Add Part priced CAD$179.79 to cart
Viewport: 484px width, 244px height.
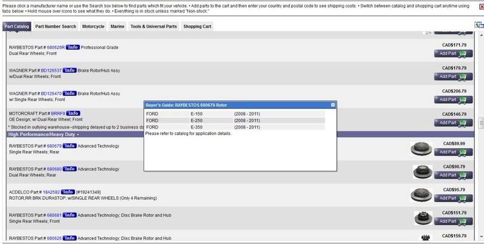453,77
